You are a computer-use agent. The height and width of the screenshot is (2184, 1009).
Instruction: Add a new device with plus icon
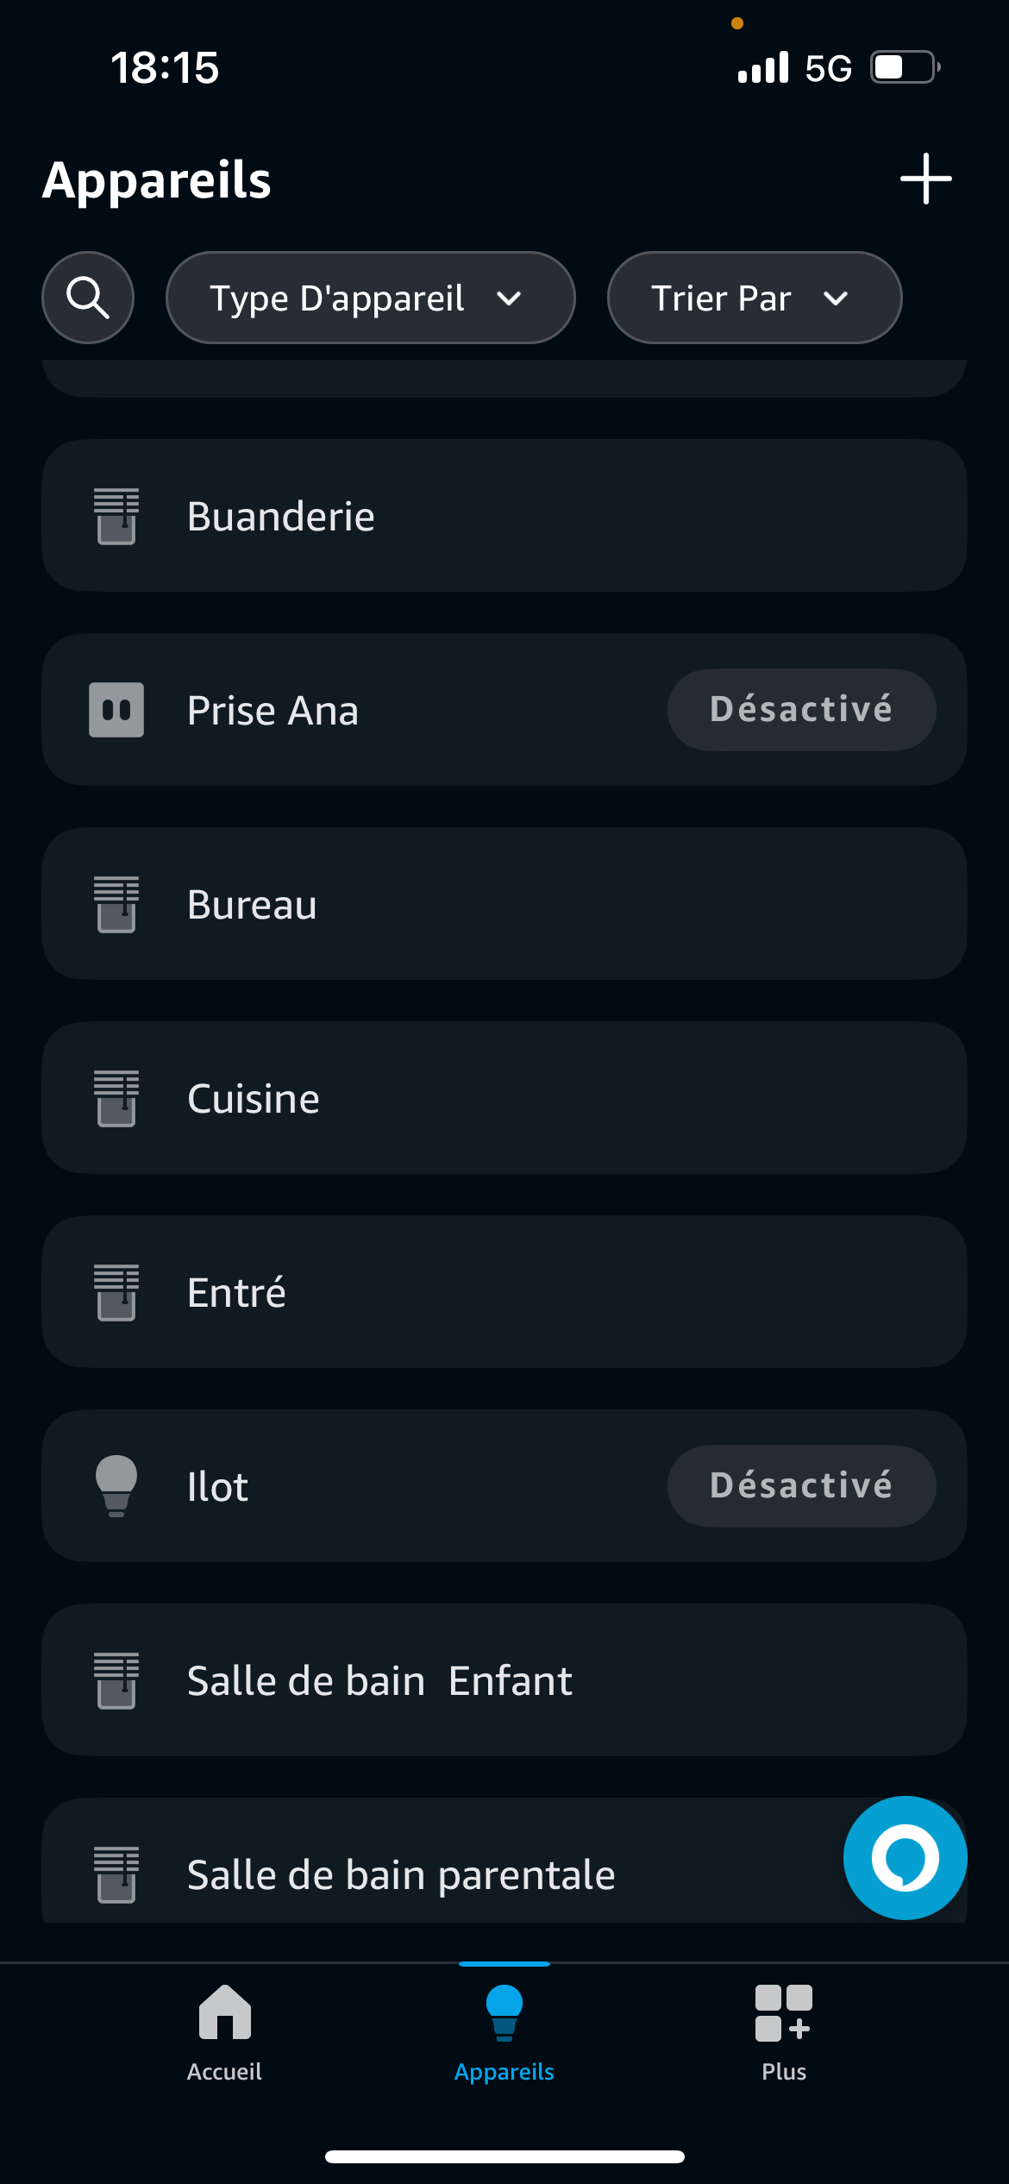click(x=925, y=179)
